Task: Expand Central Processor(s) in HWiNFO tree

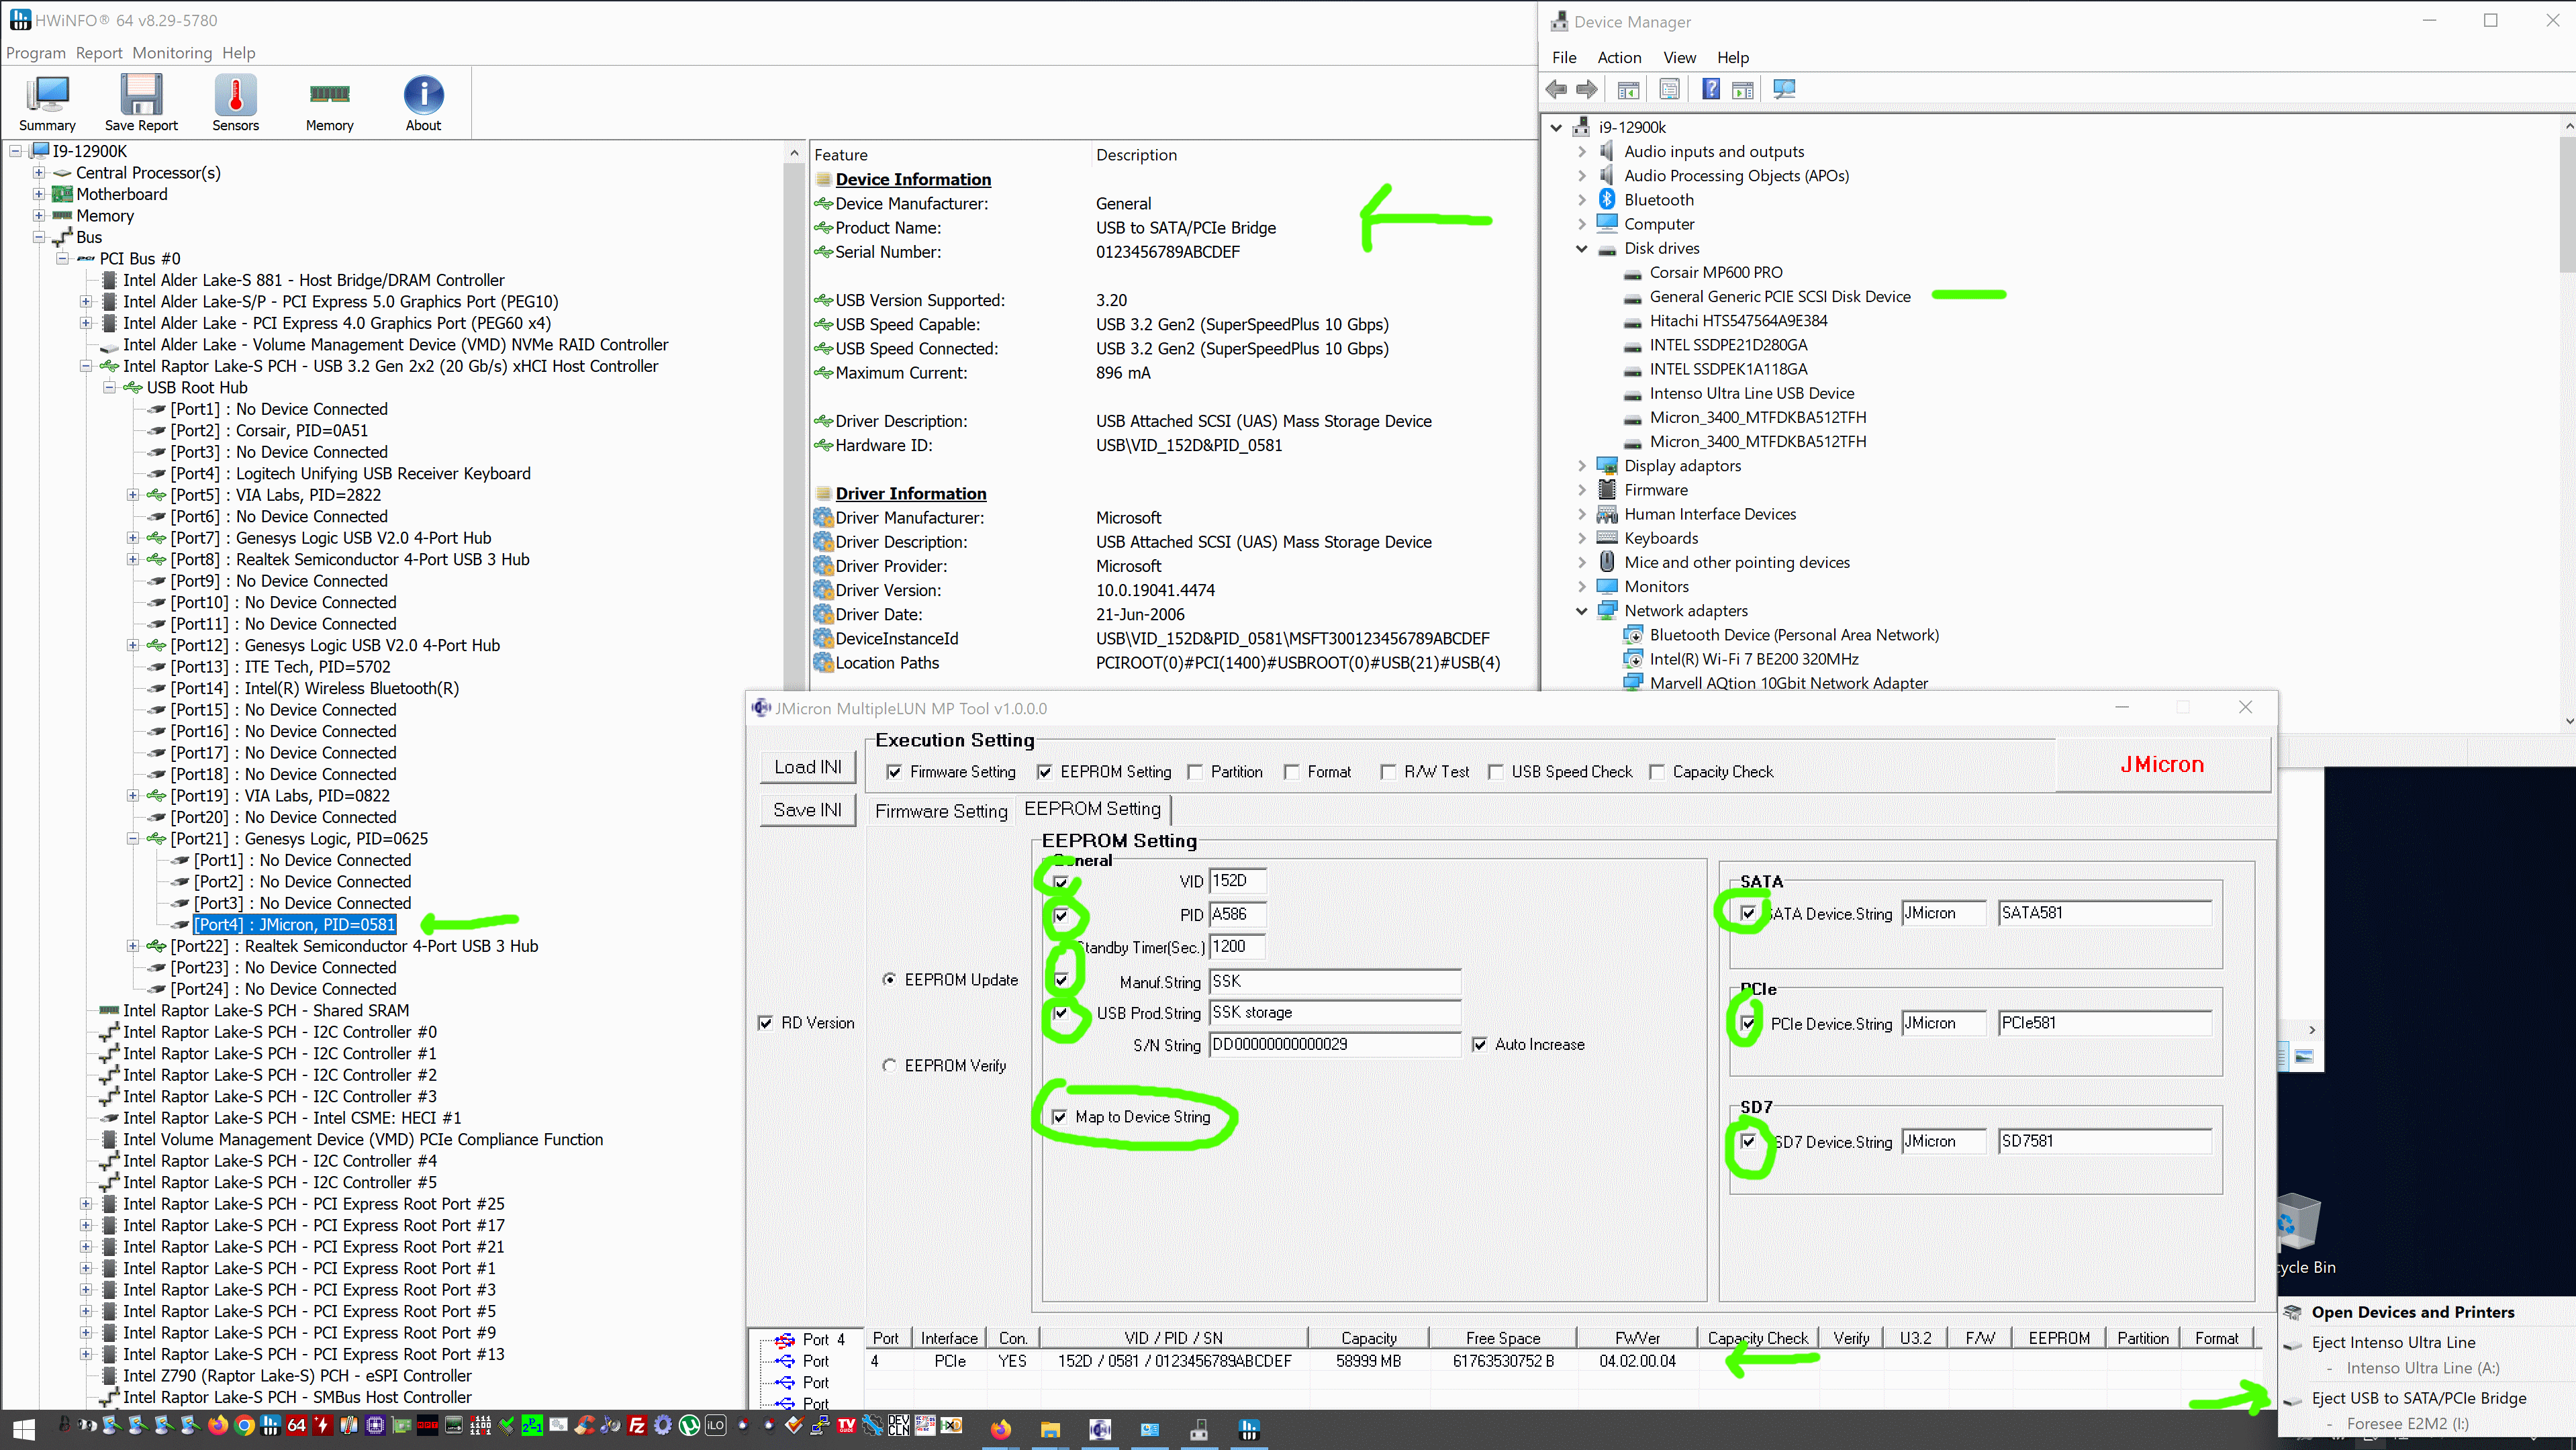Action: [39, 173]
